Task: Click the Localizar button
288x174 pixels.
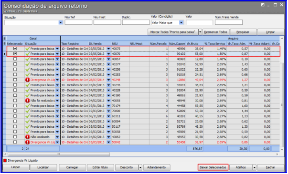Action: click(43, 167)
